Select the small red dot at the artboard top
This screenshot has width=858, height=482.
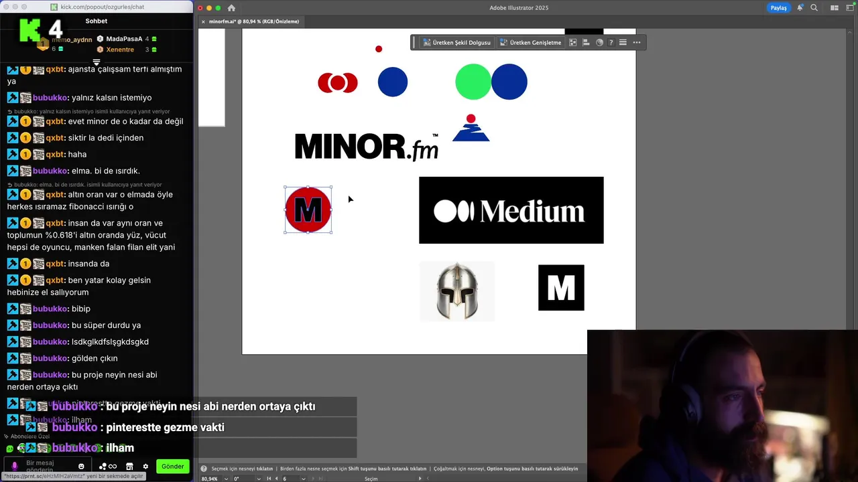379,49
